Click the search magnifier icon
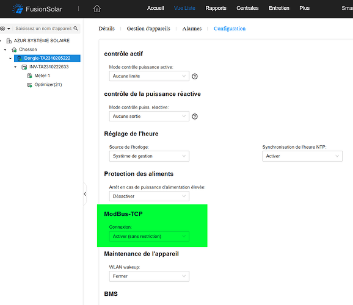The width and height of the screenshot is (353, 305). 76,28
